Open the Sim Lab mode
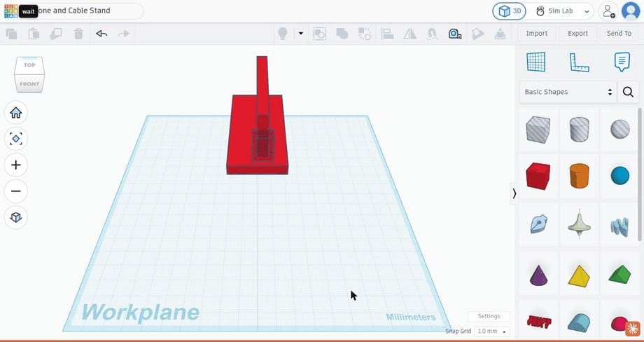The width and height of the screenshot is (644, 342). [555, 11]
